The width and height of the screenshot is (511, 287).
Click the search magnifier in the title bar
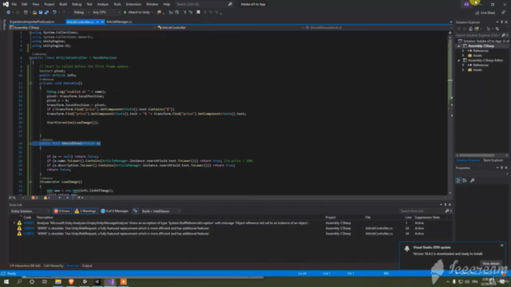click(x=230, y=4)
